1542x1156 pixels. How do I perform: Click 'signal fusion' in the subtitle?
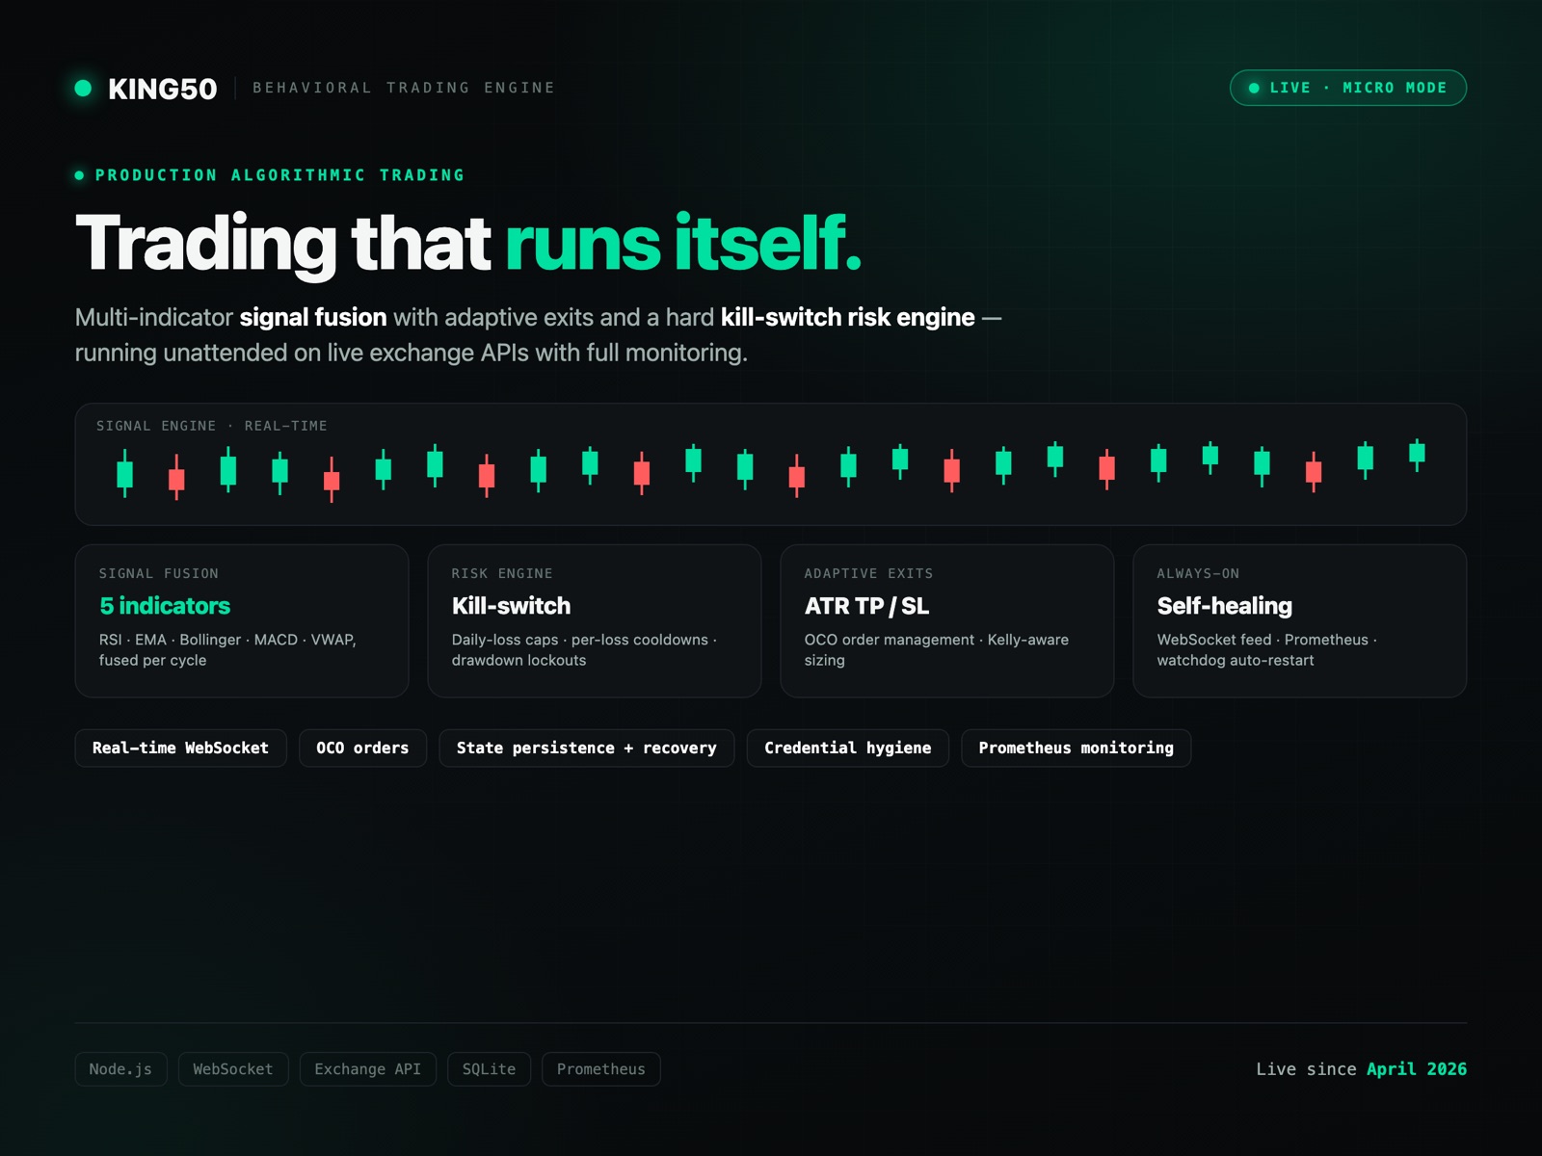point(313,317)
